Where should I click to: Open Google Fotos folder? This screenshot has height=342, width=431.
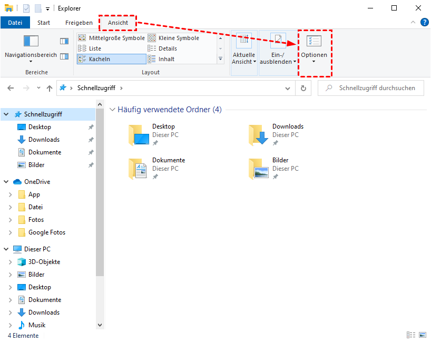[x=47, y=232]
